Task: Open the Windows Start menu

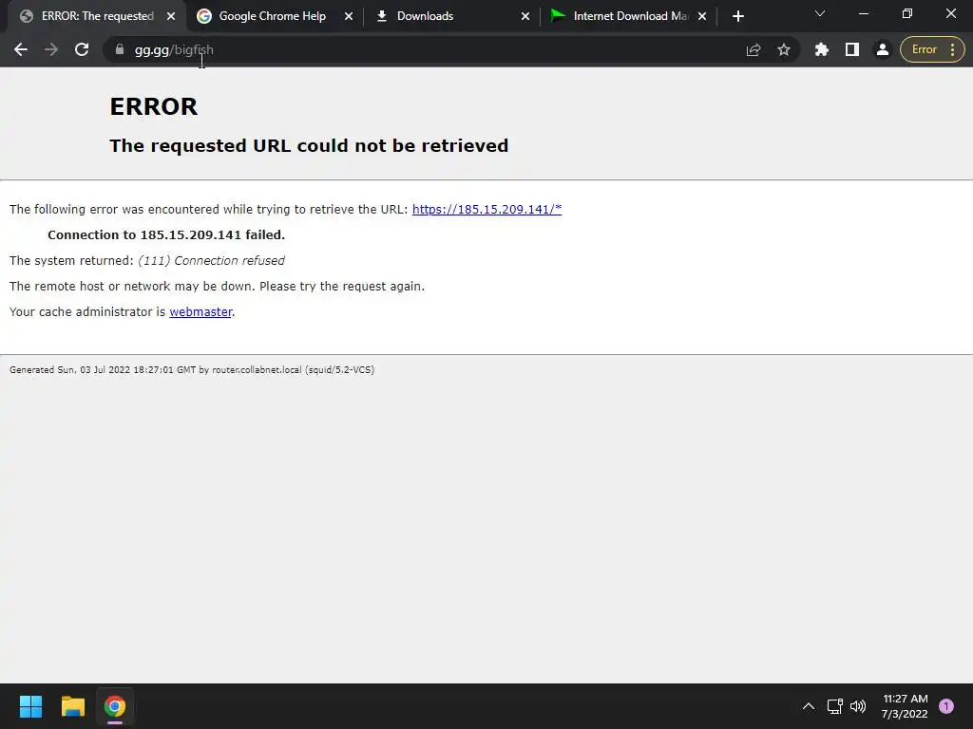Action: (30, 706)
